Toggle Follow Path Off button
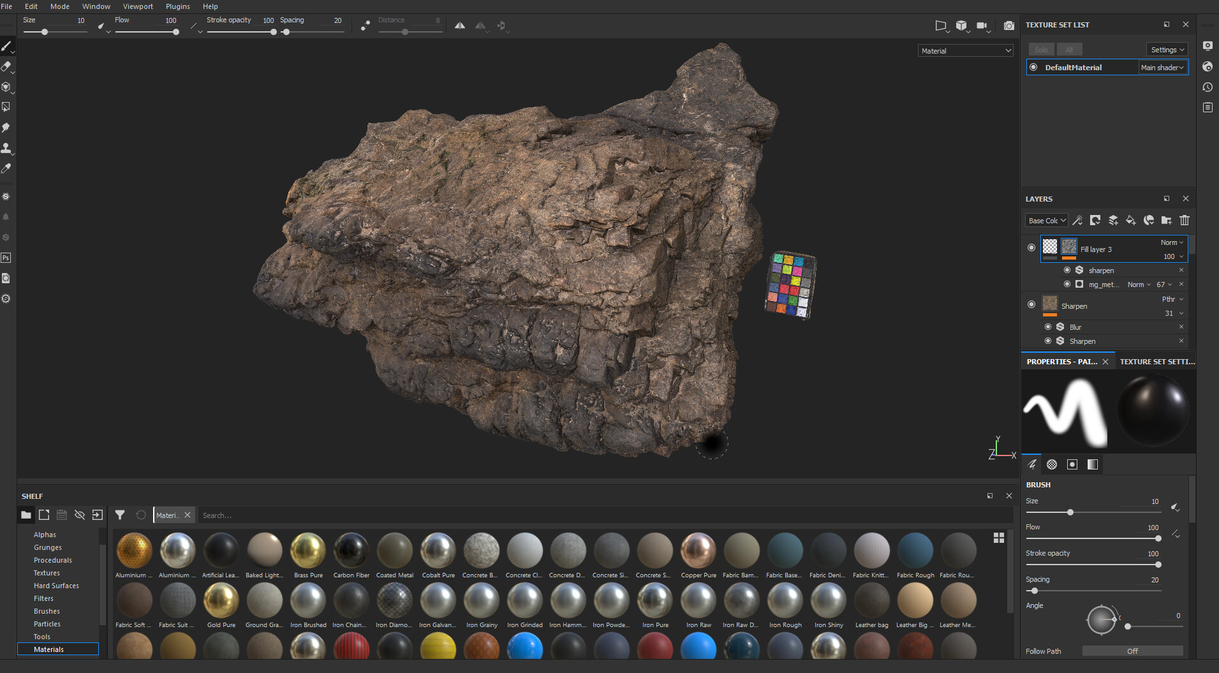The height and width of the screenshot is (673, 1219). 1132,651
